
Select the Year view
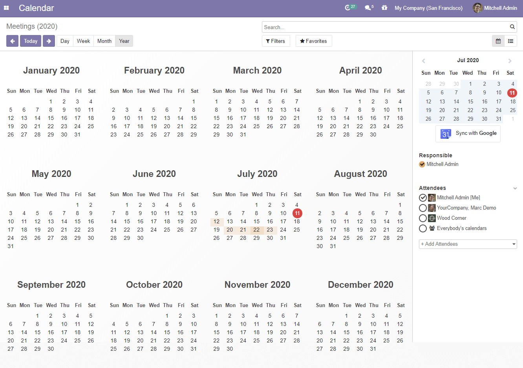pos(124,41)
